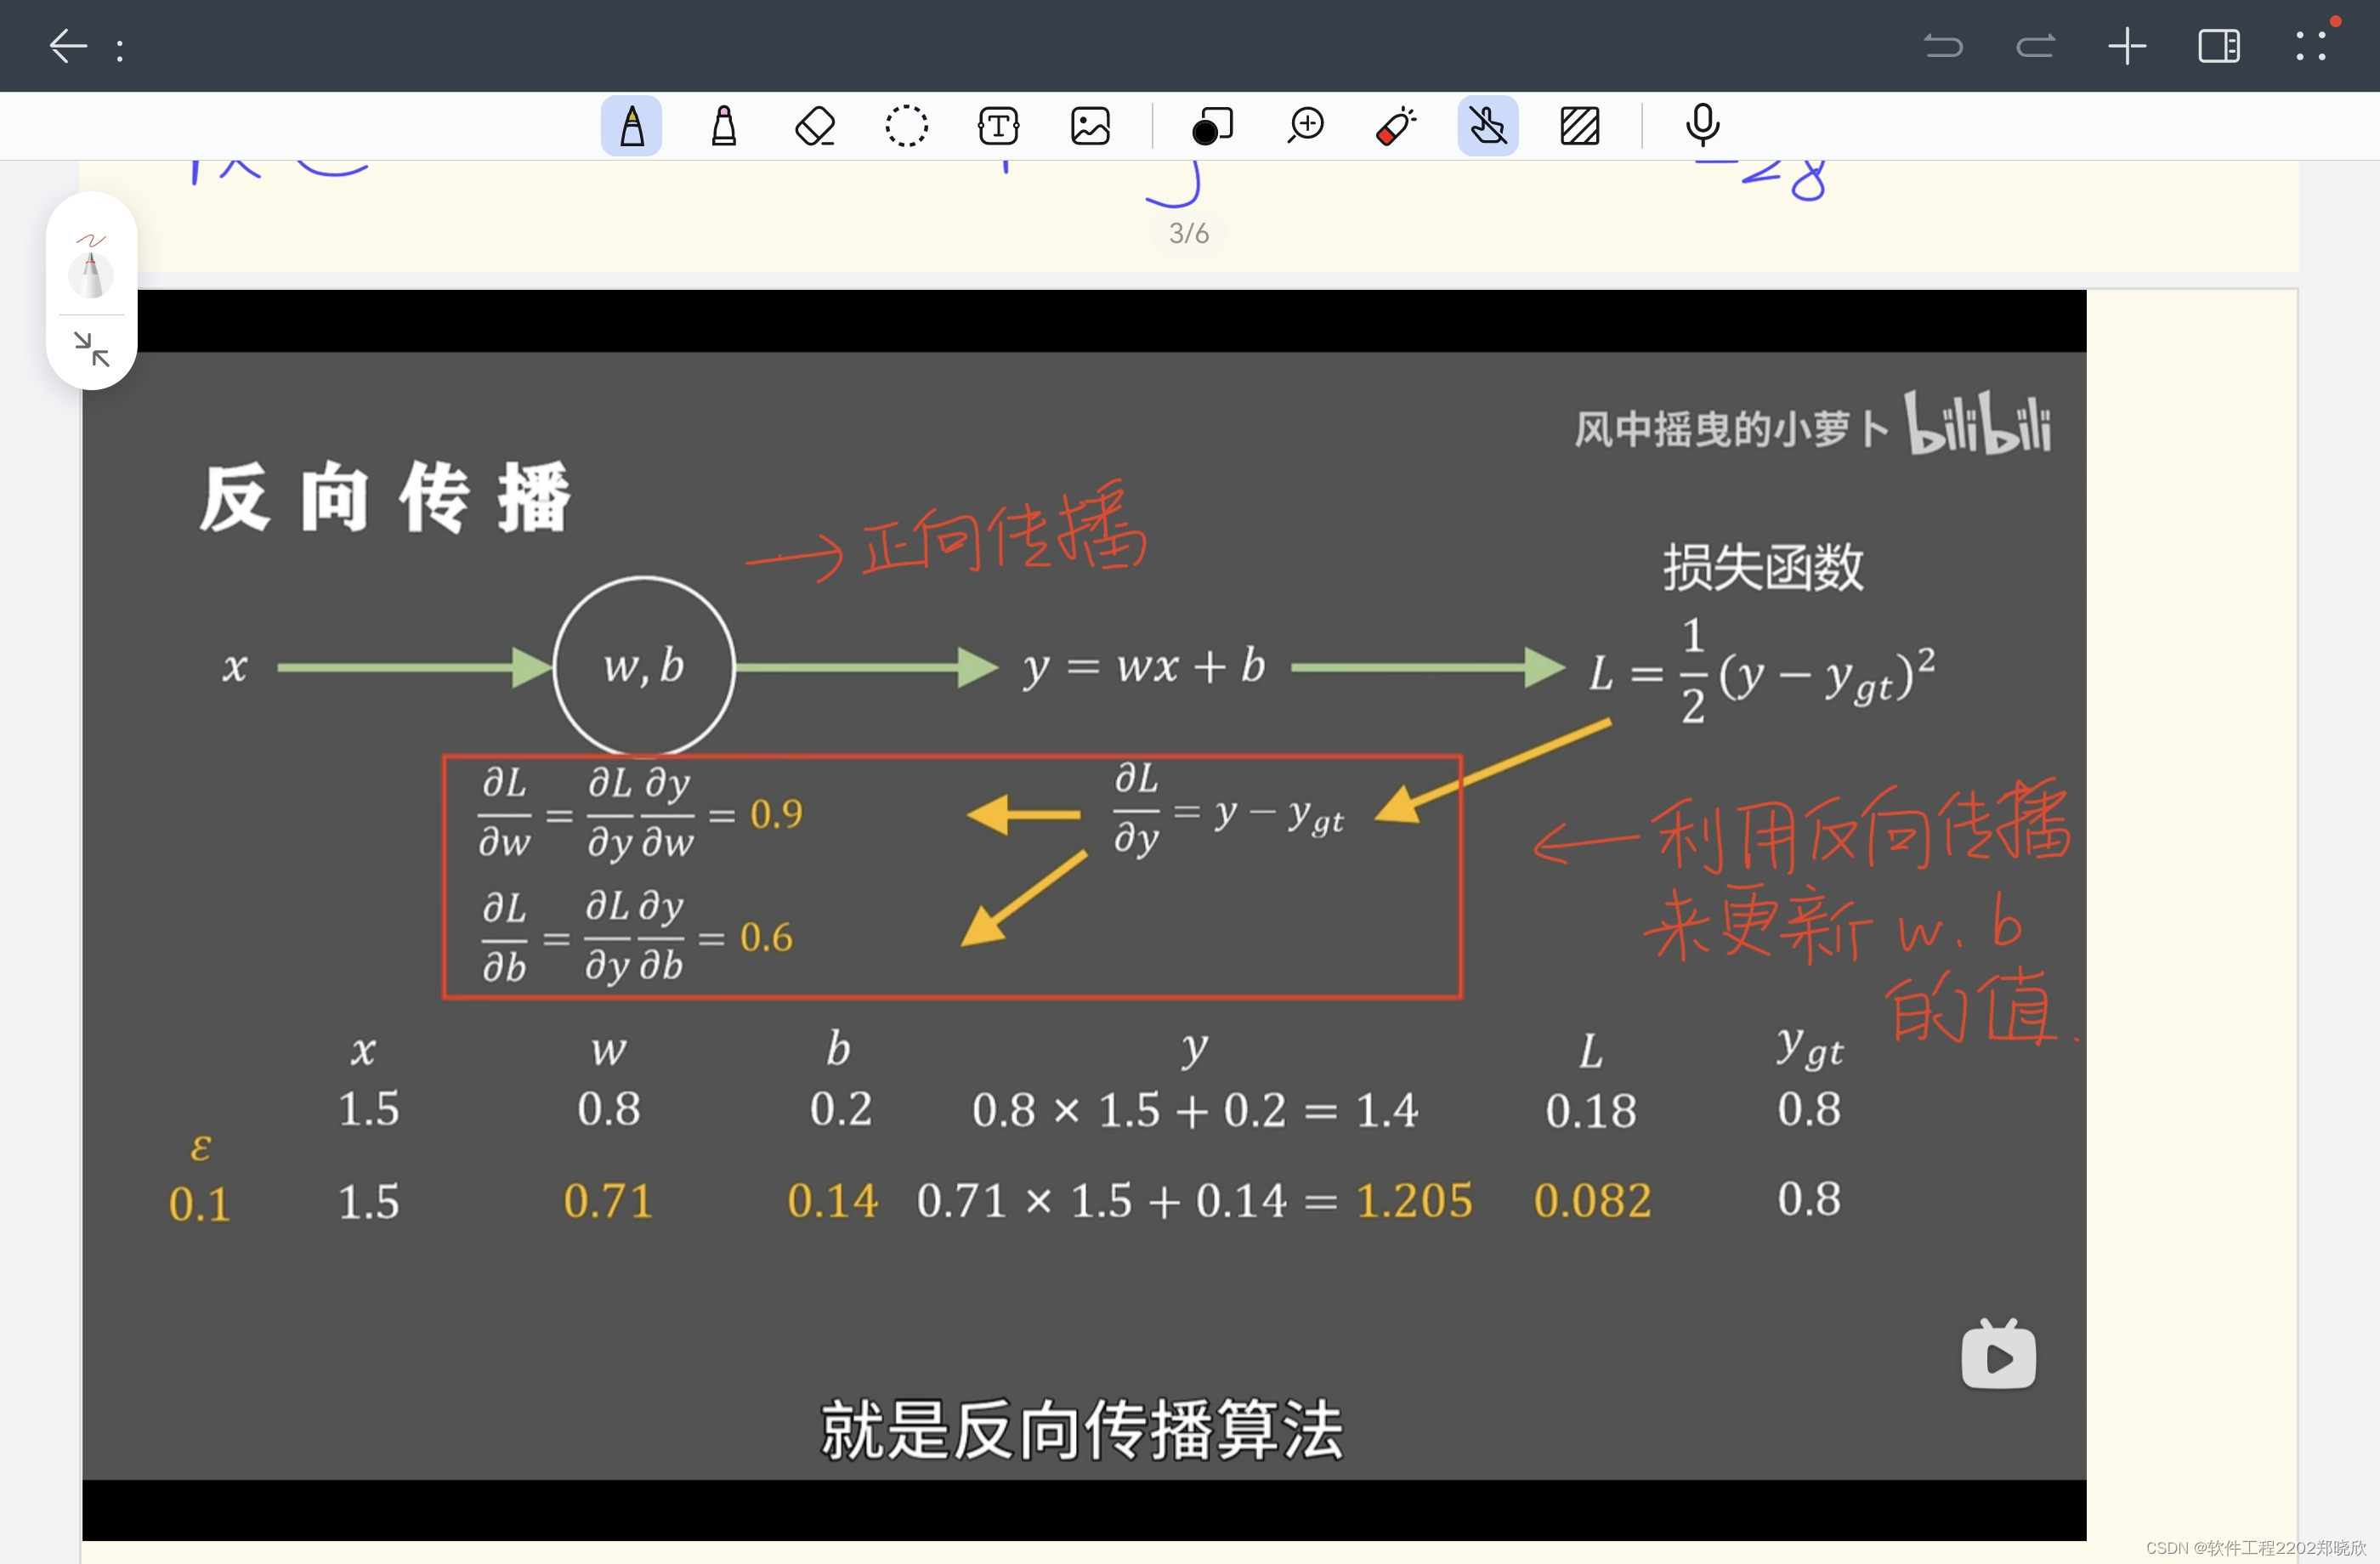Select the laser pointer tool
Image resolution: width=2380 pixels, height=1564 pixels.
(x=1396, y=127)
